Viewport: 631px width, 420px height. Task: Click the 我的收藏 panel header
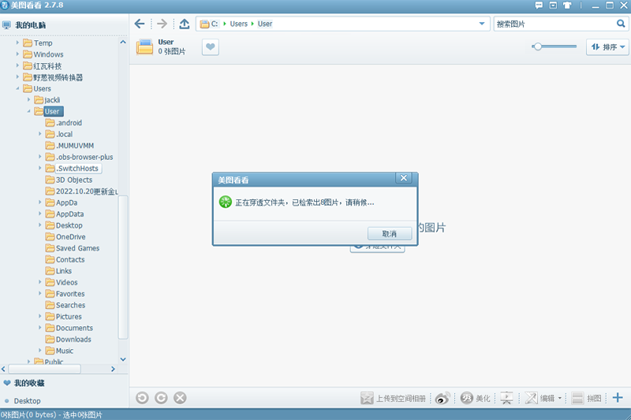tap(29, 383)
